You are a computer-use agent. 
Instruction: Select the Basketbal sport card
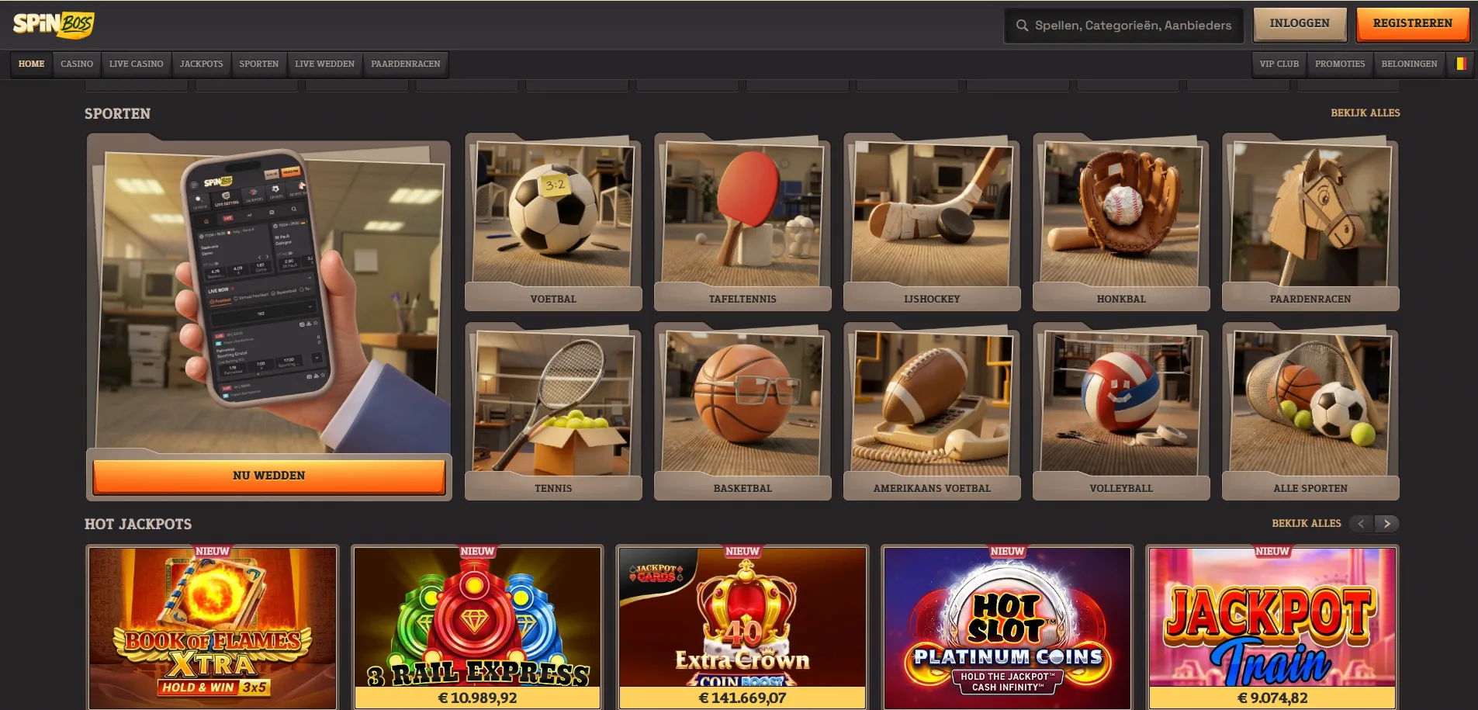(x=742, y=411)
